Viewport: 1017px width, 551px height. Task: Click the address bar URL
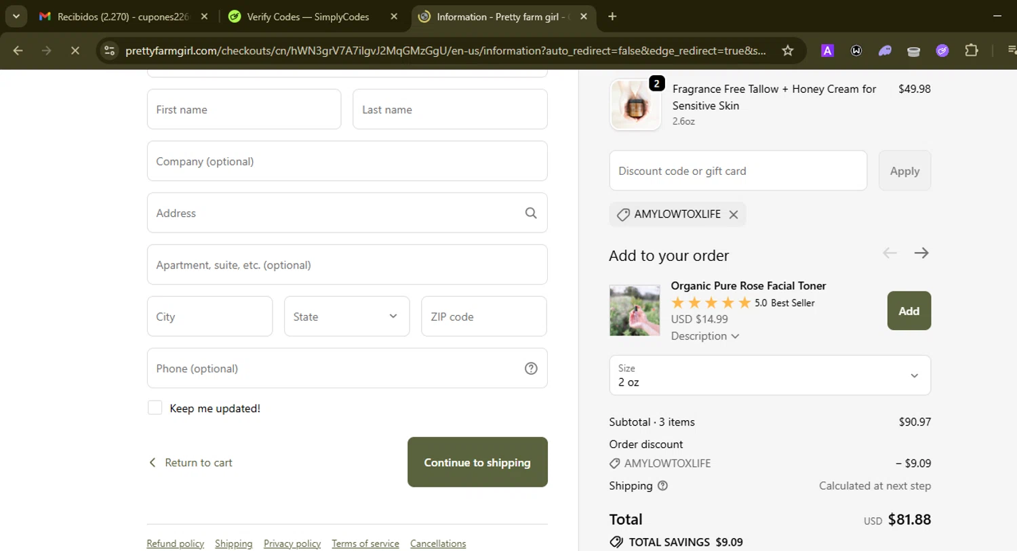coord(445,51)
